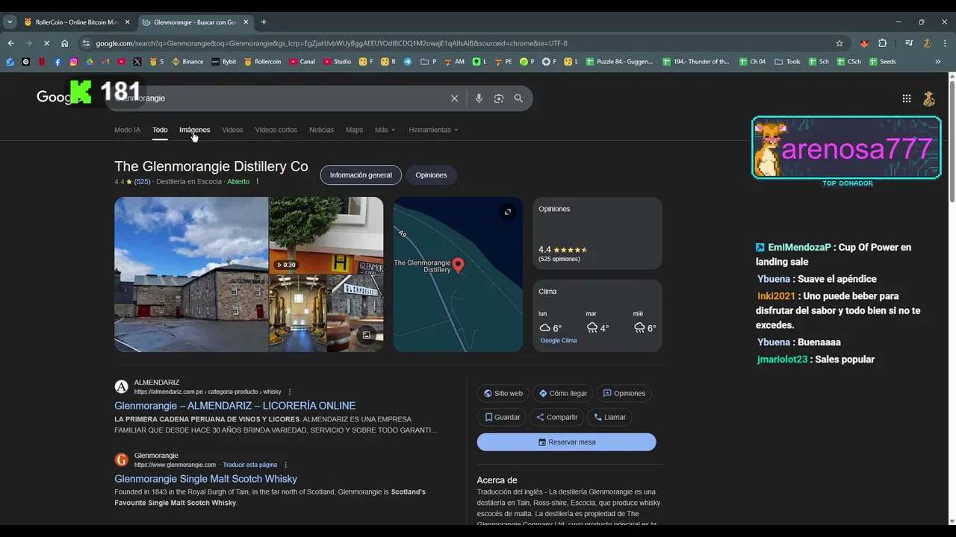The image size is (956, 537).
Task: Open the more options dots beside Abierto
Action: (258, 181)
